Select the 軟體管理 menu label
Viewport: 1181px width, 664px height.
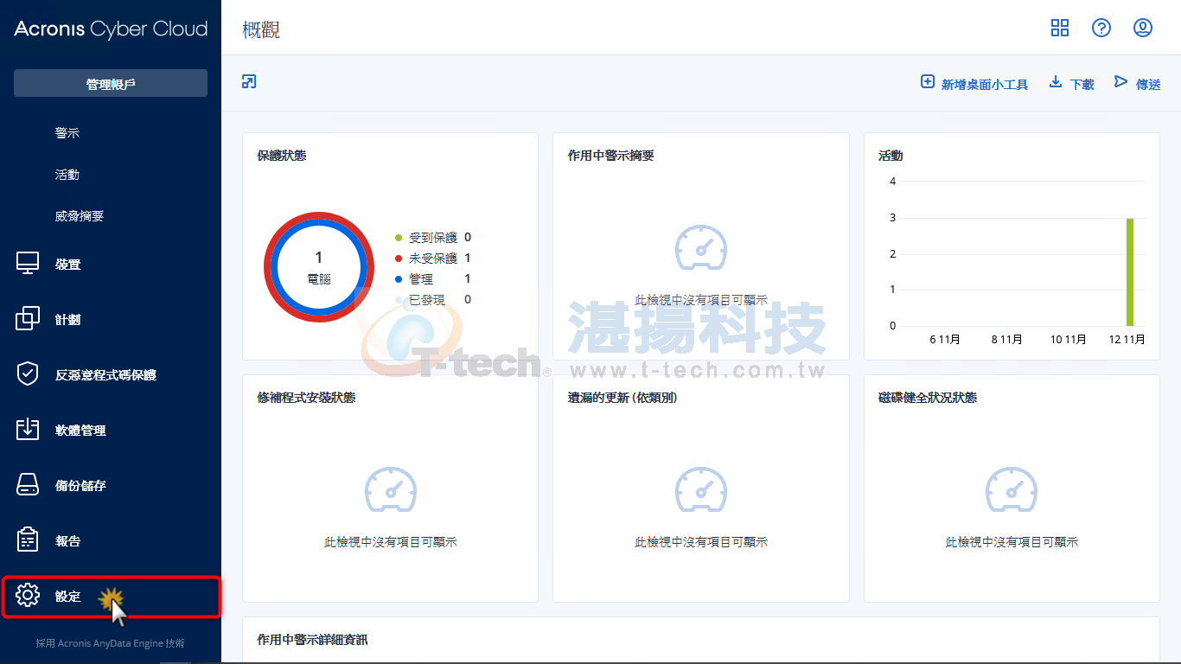pyautogui.click(x=80, y=431)
